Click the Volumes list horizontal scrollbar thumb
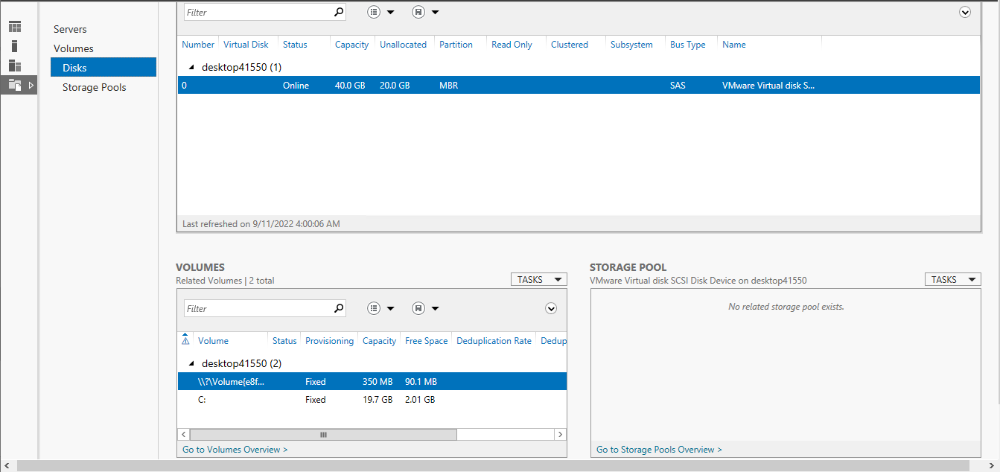The width and height of the screenshot is (1000, 472). [x=323, y=435]
